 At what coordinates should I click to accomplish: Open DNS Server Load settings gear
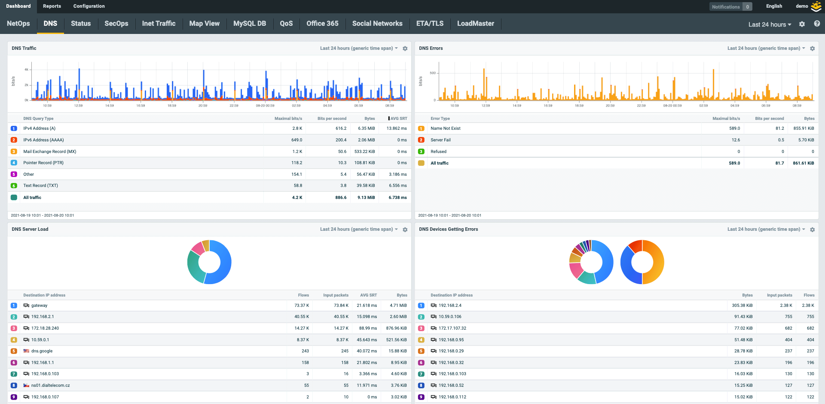pos(405,230)
